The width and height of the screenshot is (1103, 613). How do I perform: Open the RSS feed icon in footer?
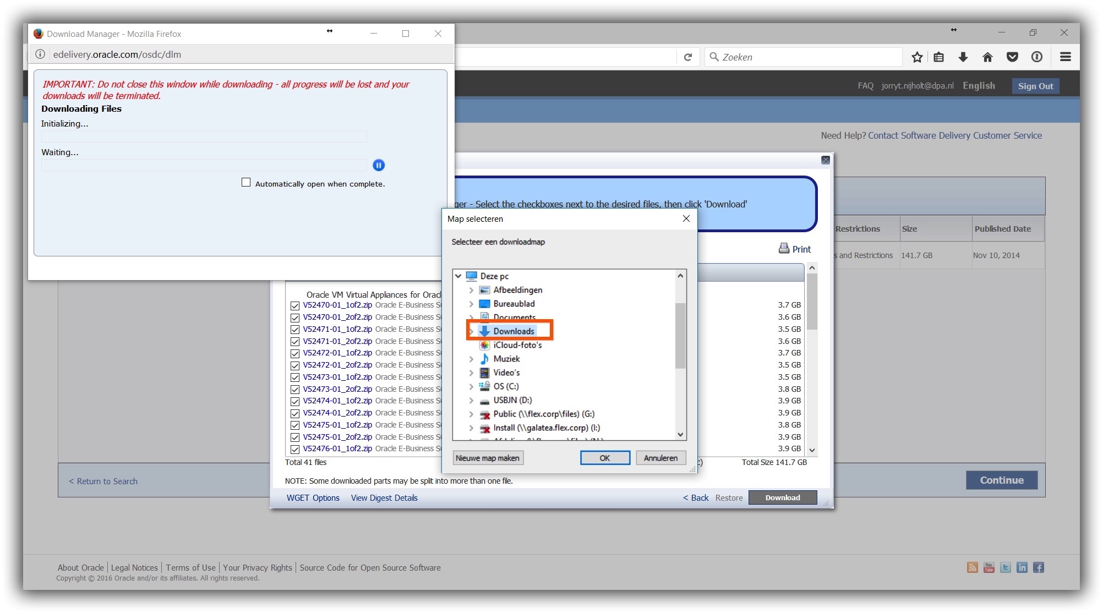click(973, 567)
